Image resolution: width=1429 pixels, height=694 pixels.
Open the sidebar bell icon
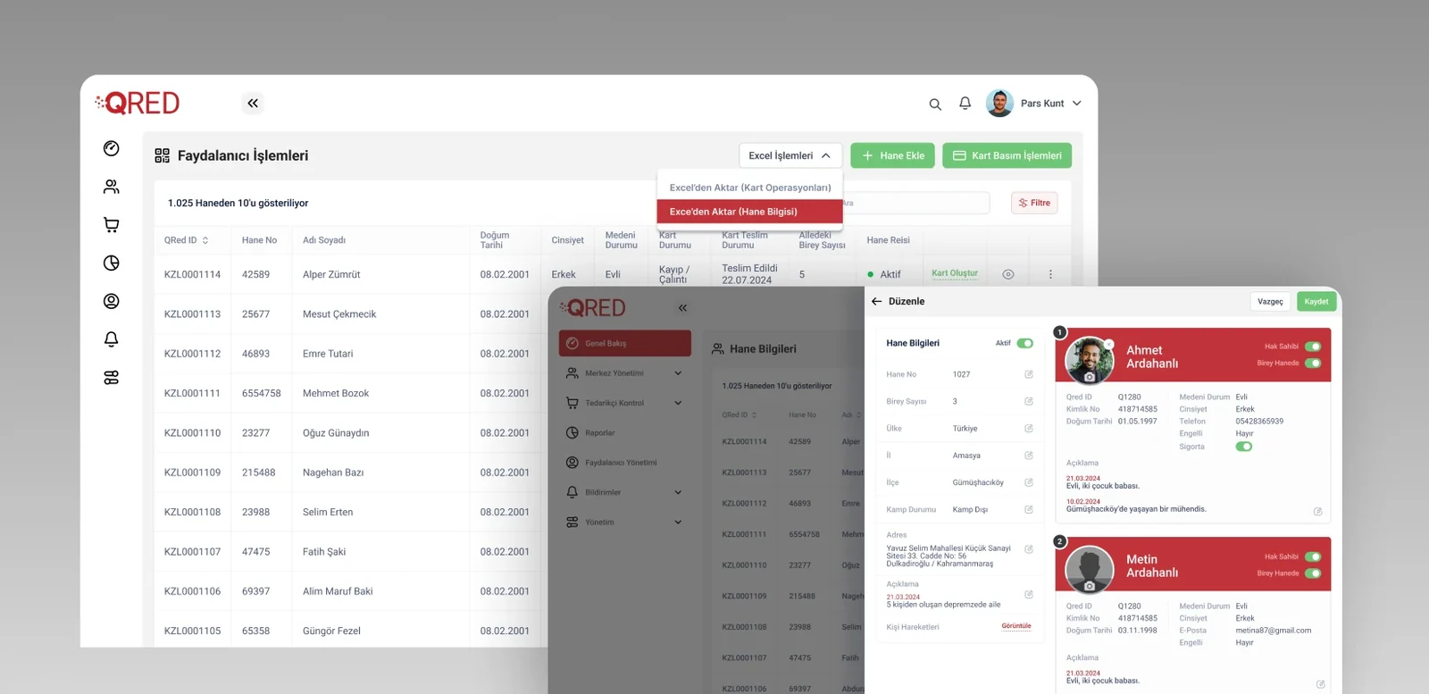(x=111, y=339)
